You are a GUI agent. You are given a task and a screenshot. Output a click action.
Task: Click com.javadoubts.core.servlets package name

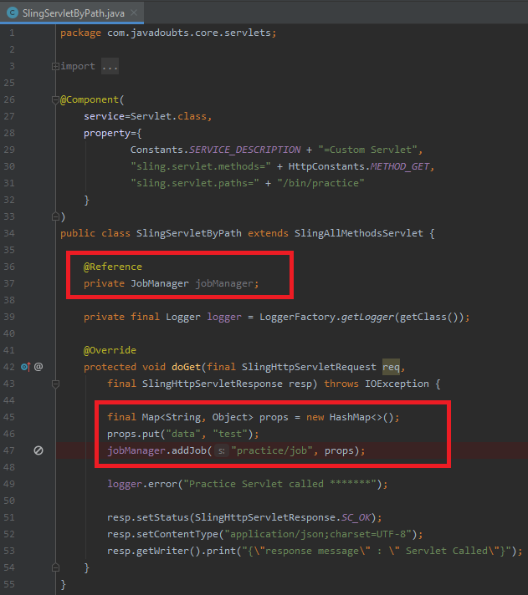coord(189,33)
